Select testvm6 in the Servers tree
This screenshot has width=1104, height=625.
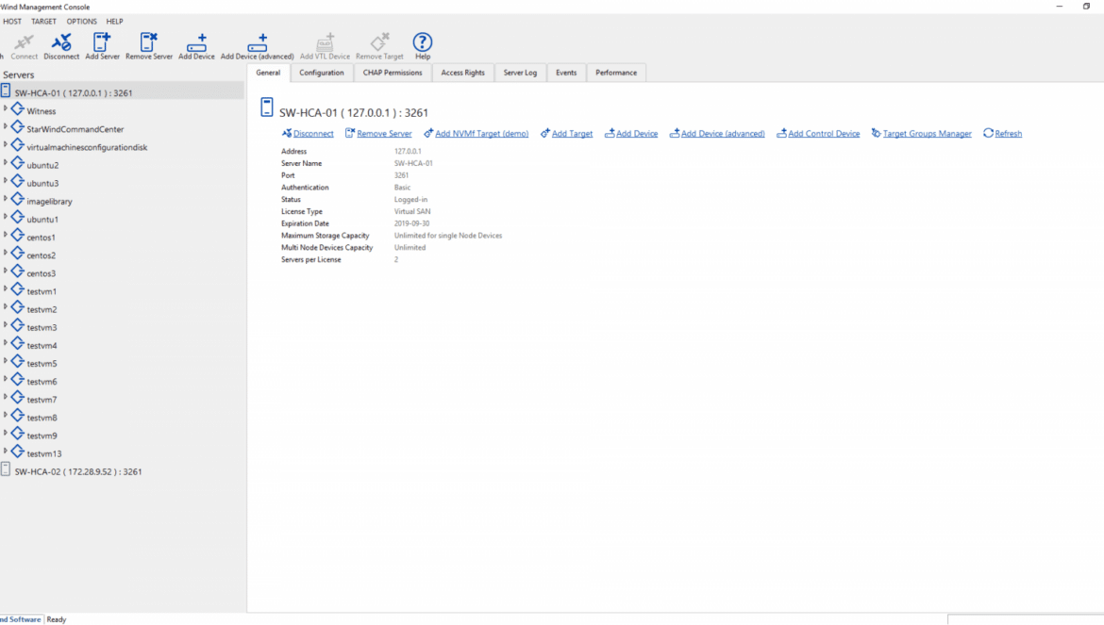point(42,382)
